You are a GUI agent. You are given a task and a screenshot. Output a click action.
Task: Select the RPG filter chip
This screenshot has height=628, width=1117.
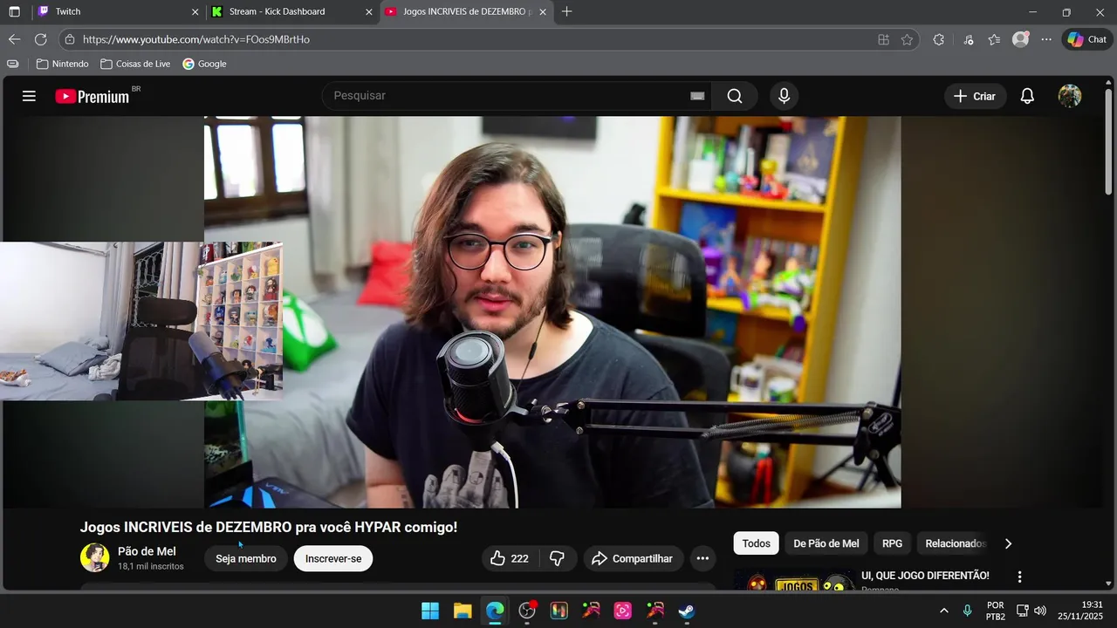[892, 543]
